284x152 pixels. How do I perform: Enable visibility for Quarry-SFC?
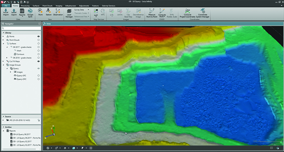coord(38,76)
